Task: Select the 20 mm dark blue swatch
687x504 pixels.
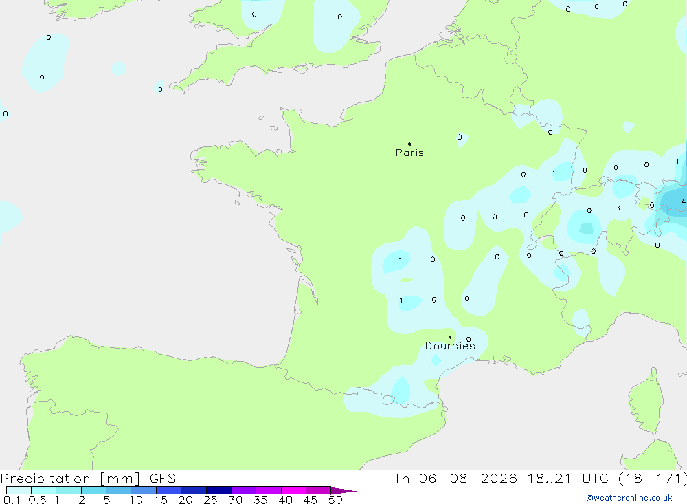Action: coord(193,490)
